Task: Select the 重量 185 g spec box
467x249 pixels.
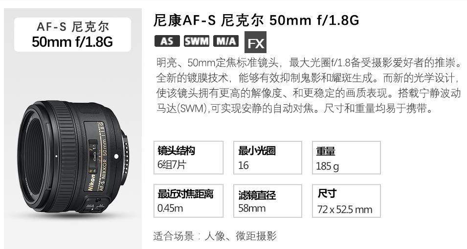Action: pos(346,157)
